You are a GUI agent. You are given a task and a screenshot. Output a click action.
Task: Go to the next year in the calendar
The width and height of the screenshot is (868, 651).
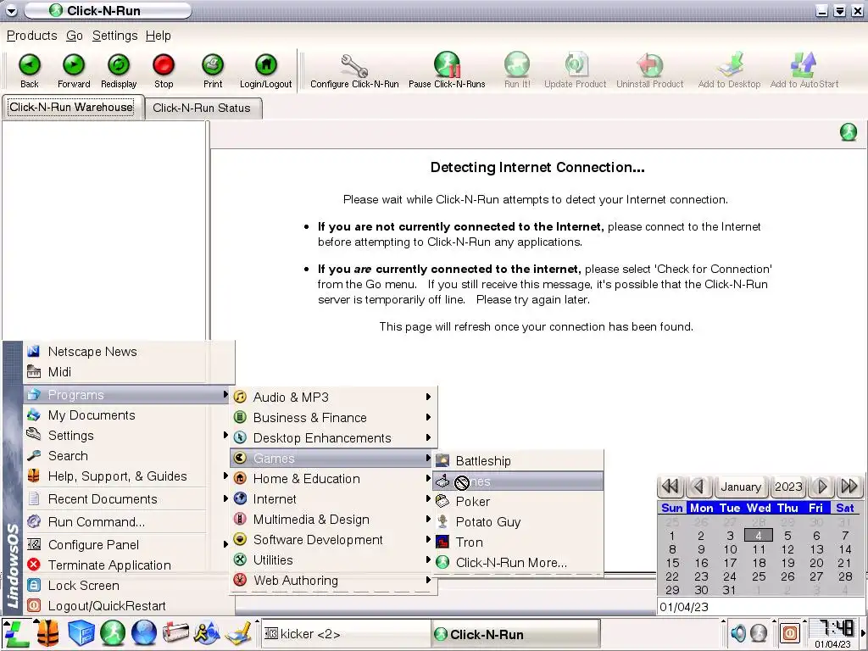pos(849,487)
